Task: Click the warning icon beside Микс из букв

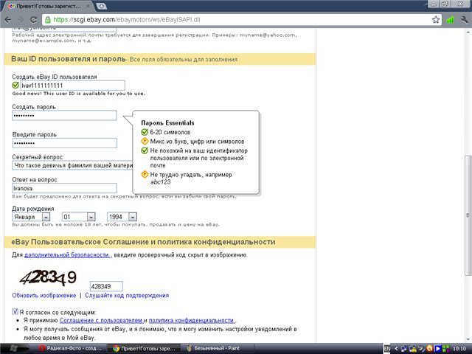Action: pos(145,141)
